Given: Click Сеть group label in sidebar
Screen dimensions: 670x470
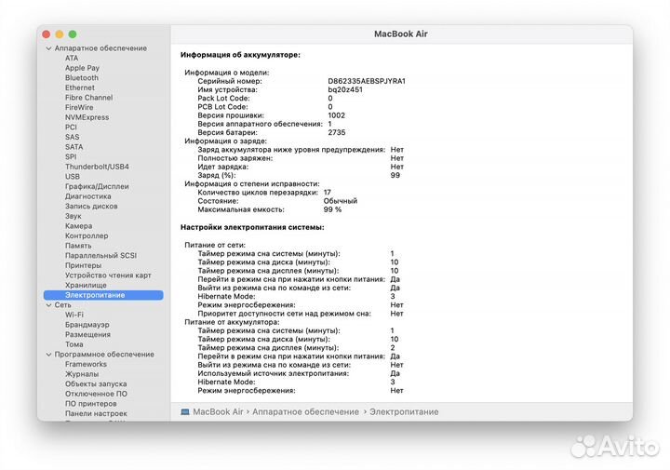Looking at the screenshot, I should coord(63,305).
